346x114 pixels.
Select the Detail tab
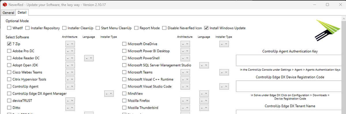point(22,13)
